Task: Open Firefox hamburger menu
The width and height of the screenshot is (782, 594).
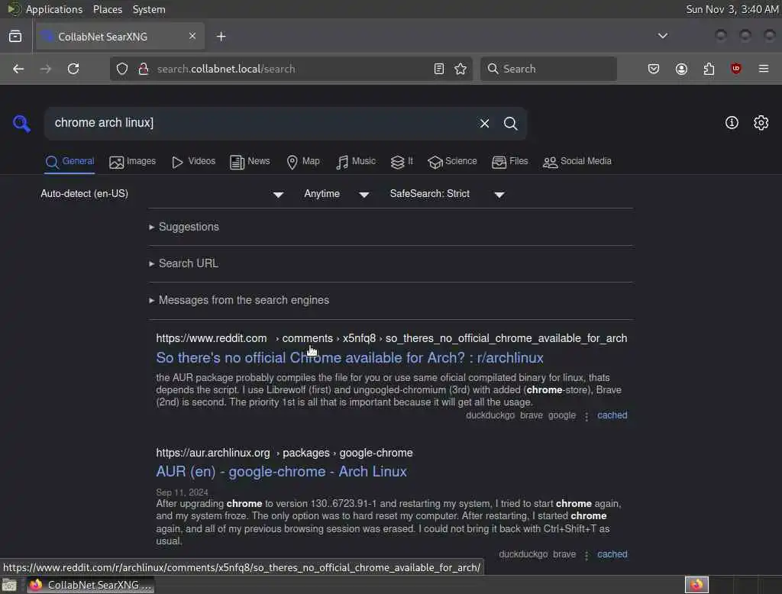Action: point(764,69)
